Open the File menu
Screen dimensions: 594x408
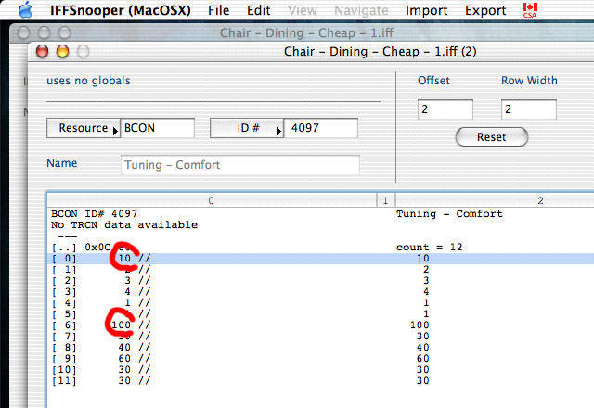click(218, 11)
